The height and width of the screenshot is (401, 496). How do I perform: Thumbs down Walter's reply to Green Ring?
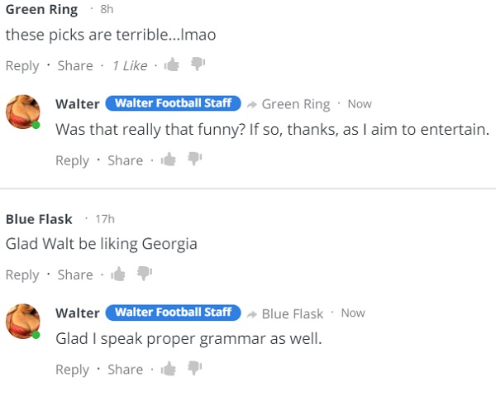[x=194, y=159]
